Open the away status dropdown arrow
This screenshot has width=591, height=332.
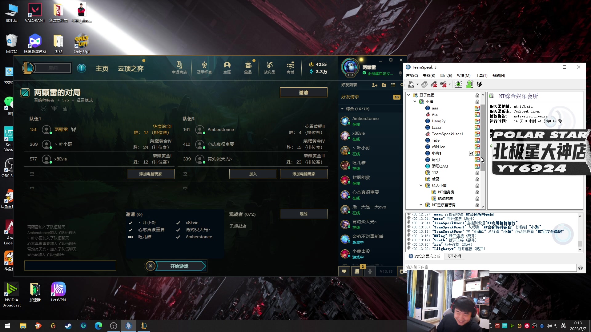pos(417,84)
